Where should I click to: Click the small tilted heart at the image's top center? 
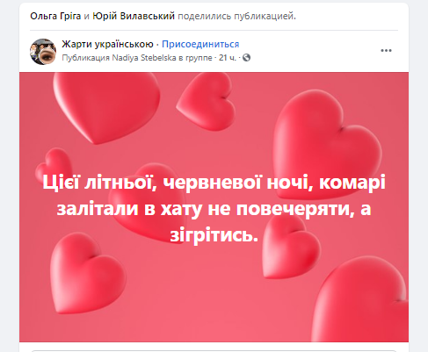pos(207,102)
